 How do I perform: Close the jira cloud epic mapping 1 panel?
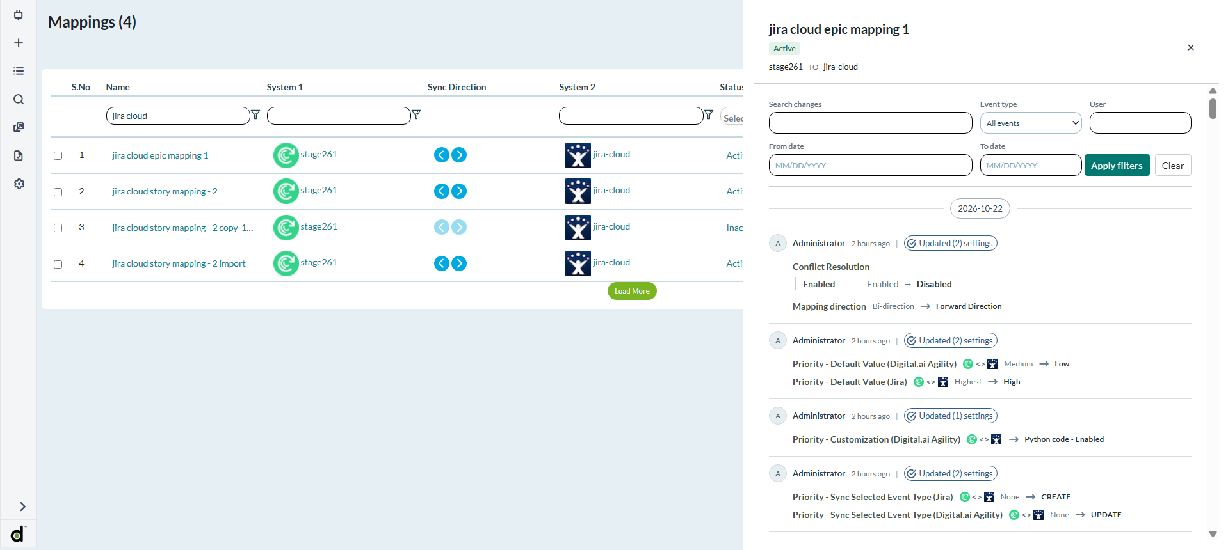tap(1191, 47)
